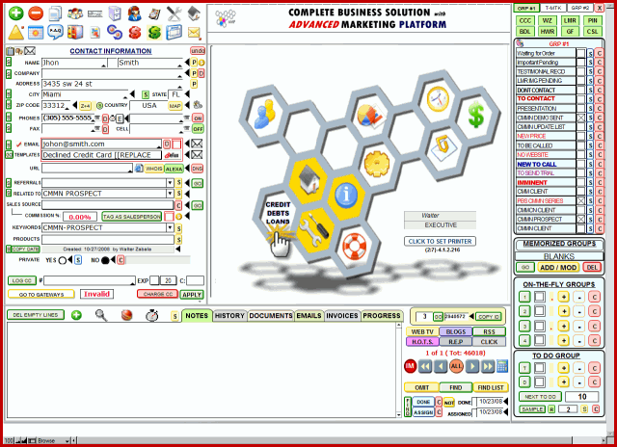Screen dimensions: 617x447
Task: Click the red delete record icon
Action: (36, 13)
